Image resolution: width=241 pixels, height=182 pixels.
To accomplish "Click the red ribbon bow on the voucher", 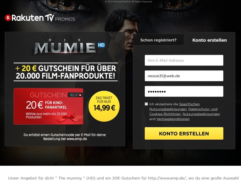I will pyautogui.click(x=68, y=118).
